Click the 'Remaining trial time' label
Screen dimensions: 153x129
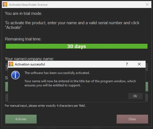point(23,39)
